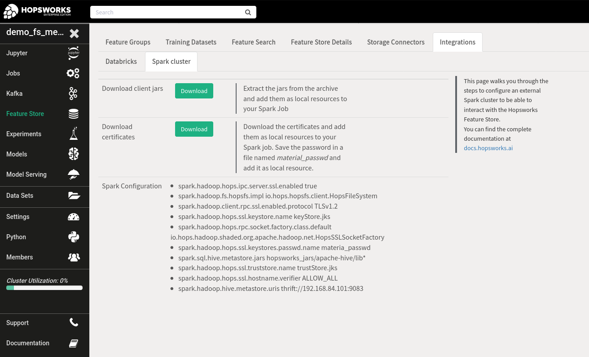Select the Jobs icon
The height and width of the screenshot is (357, 589).
(x=73, y=73)
